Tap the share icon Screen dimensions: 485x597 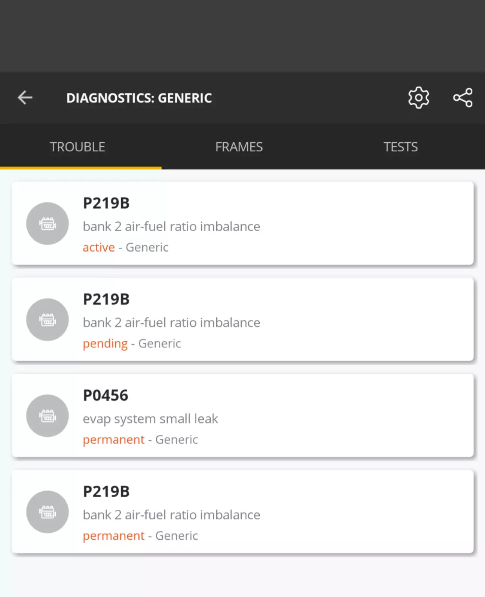(463, 98)
